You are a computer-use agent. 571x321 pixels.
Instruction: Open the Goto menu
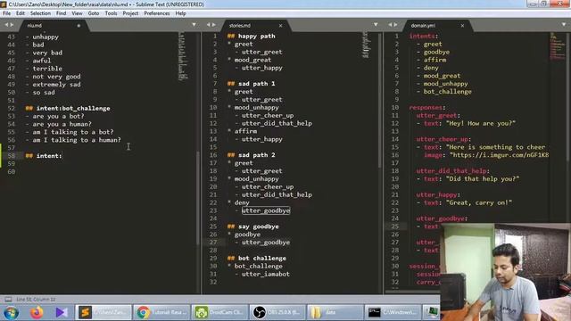pyautogui.click(x=94, y=13)
